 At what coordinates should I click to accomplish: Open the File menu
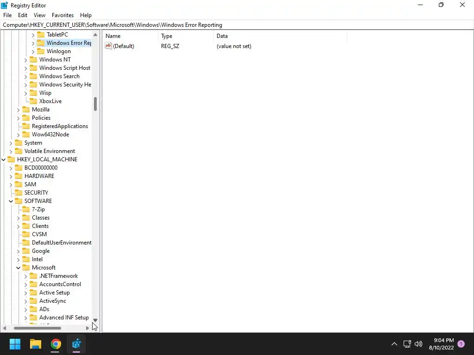point(7,15)
